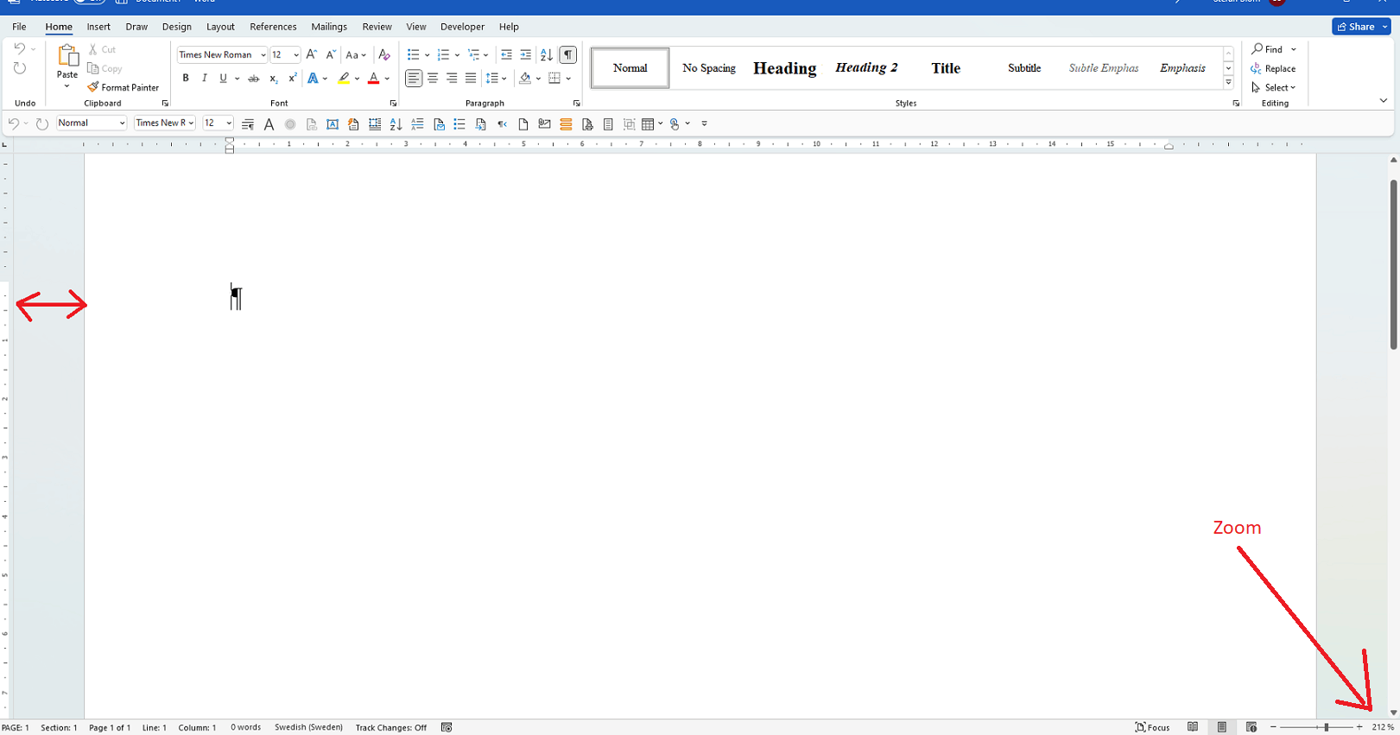The image size is (1400, 735).
Task: Open line spacing options dropdown
Action: pos(496,79)
